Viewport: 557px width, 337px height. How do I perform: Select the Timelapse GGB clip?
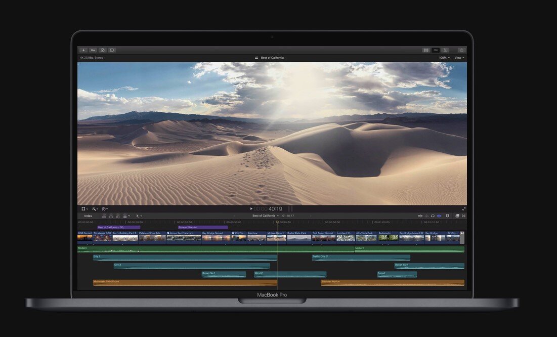102,237
